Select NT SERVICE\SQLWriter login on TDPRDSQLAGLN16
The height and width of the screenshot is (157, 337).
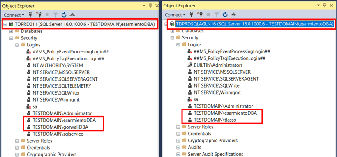click(217, 86)
